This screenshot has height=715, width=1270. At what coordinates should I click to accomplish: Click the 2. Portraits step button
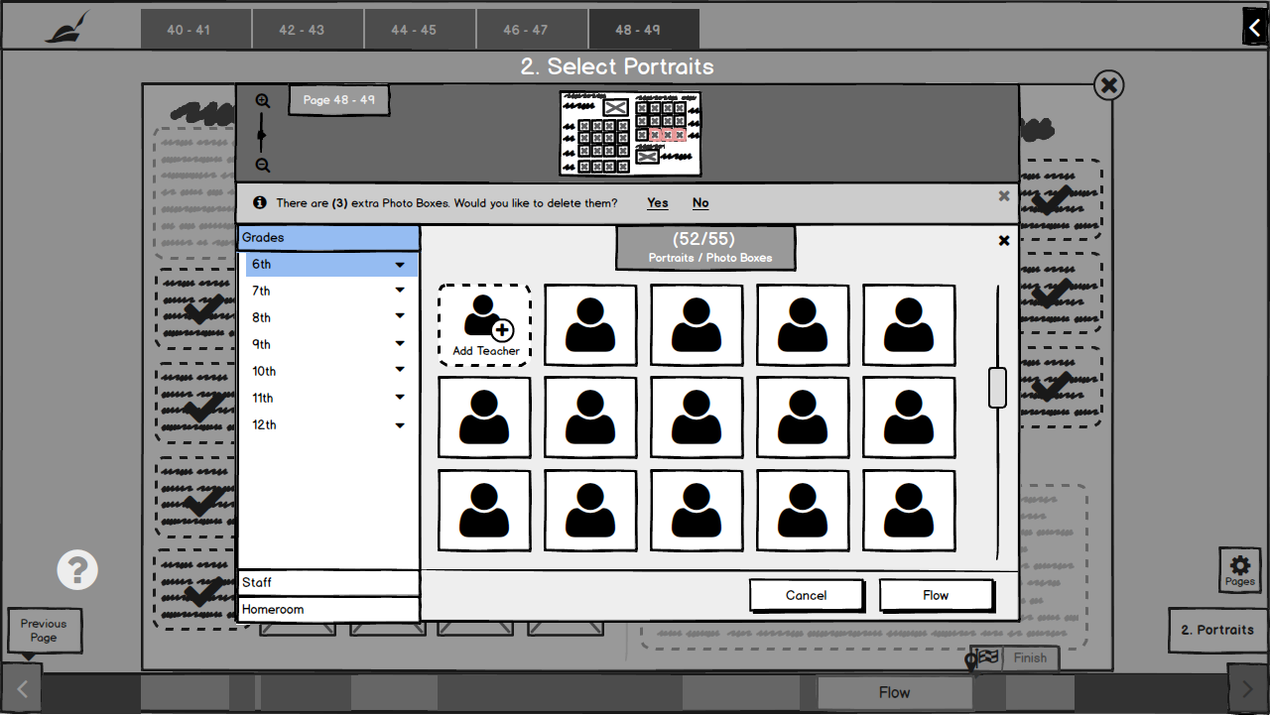[x=1217, y=630]
